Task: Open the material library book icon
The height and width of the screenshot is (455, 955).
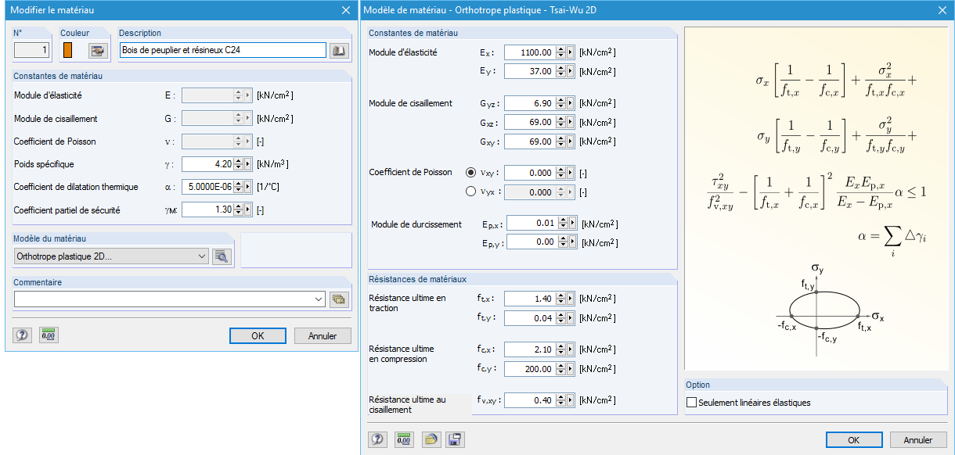Action: (x=338, y=51)
